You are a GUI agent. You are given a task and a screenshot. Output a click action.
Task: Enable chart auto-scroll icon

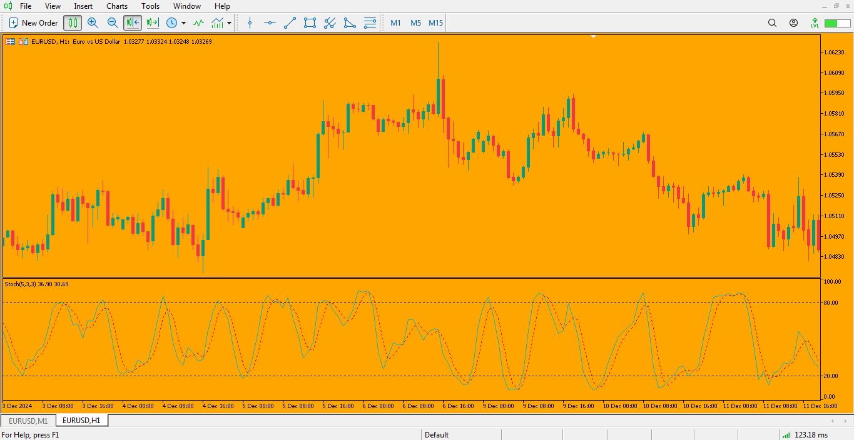click(132, 22)
